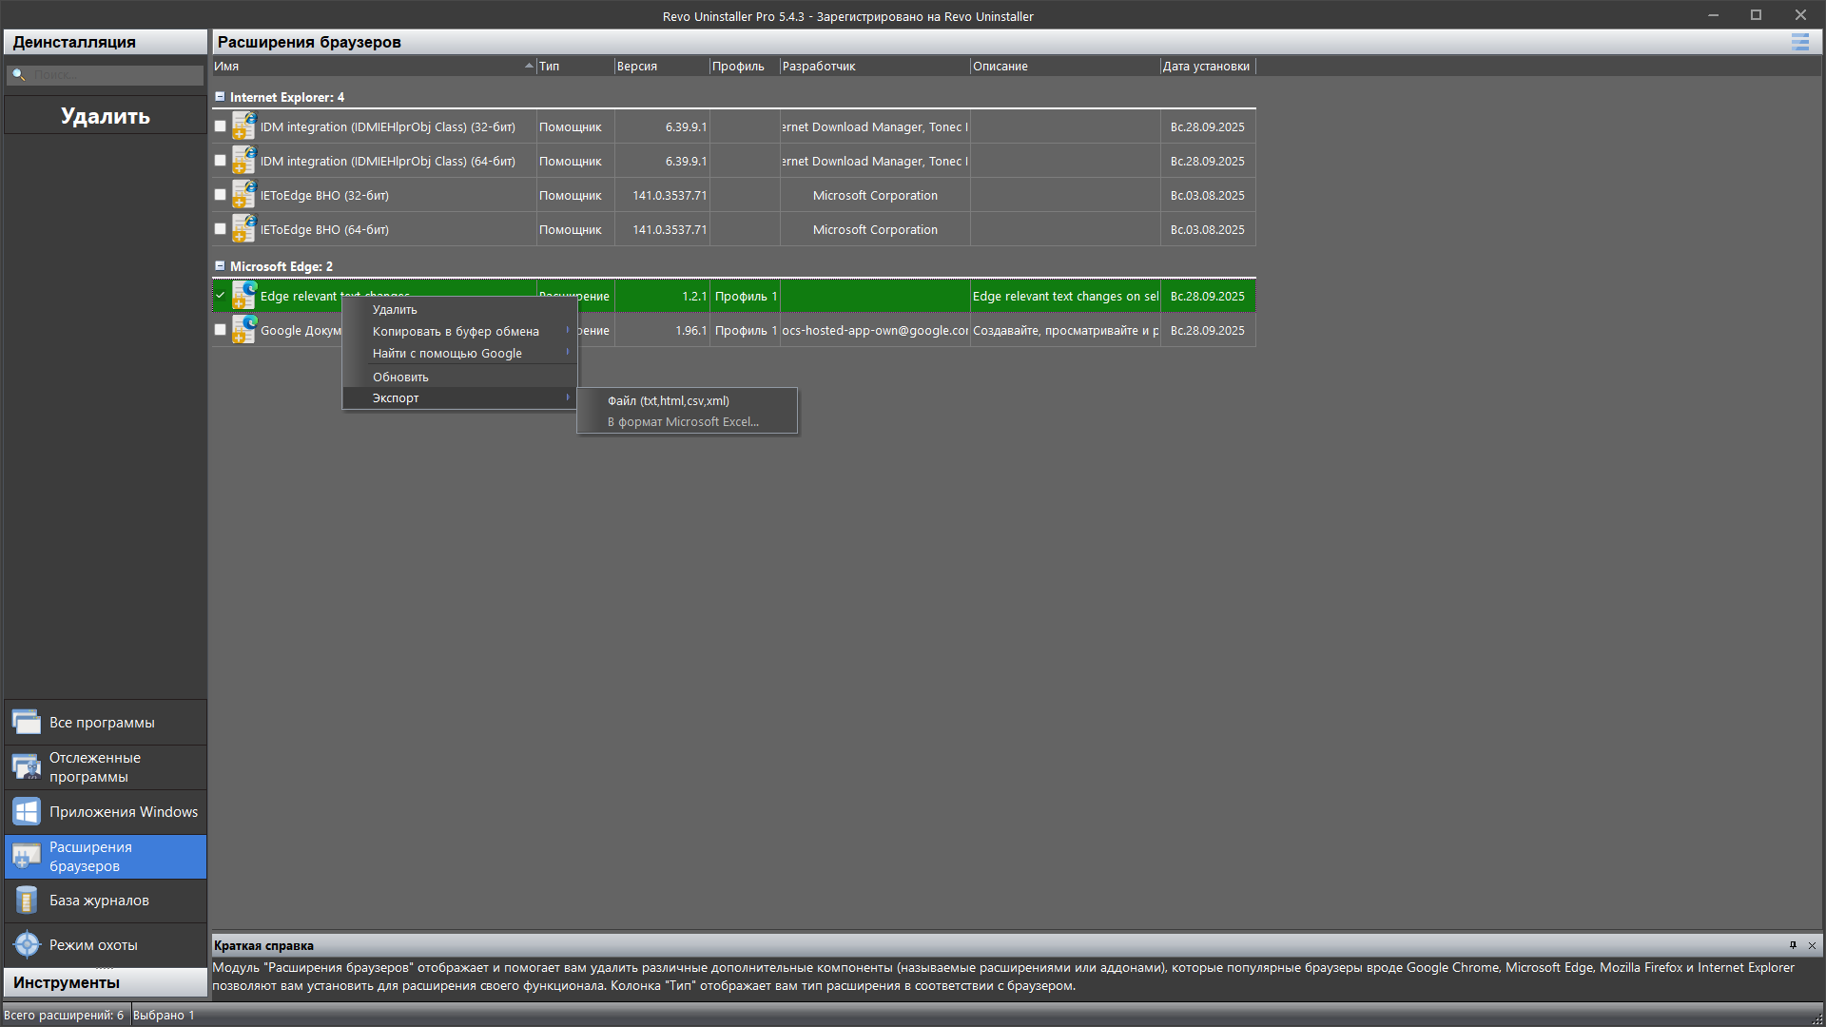Tick the Google Docs extension checkbox

tap(221, 330)
